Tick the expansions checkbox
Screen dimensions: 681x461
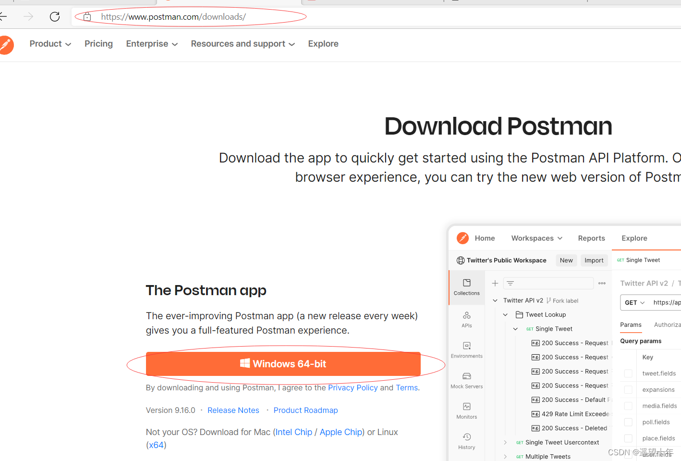[x=628, y=390]
